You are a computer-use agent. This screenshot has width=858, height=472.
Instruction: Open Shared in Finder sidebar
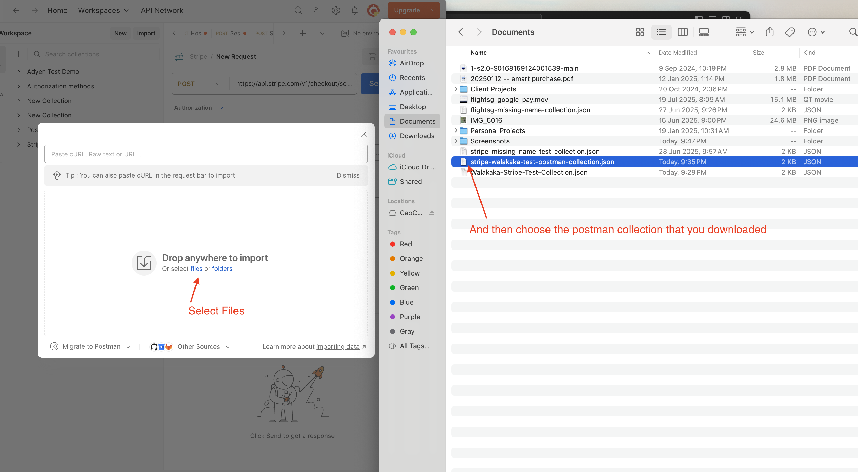coord(412,181)
